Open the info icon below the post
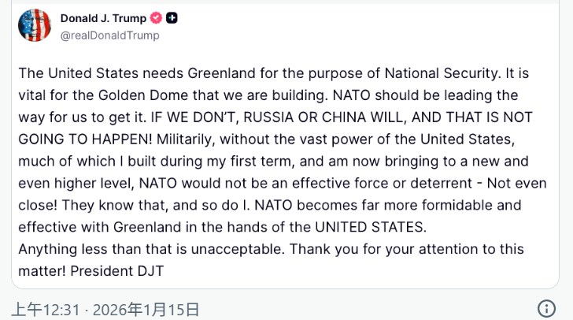 pos(546,308)
